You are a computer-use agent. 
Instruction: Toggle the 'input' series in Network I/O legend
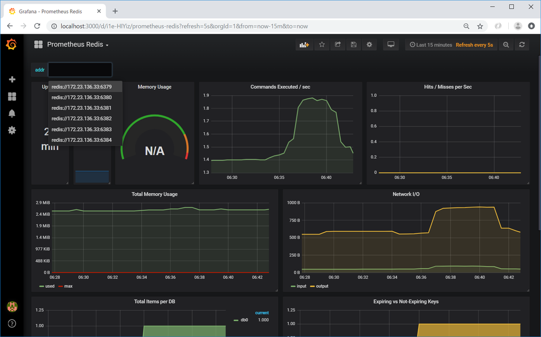299,286
